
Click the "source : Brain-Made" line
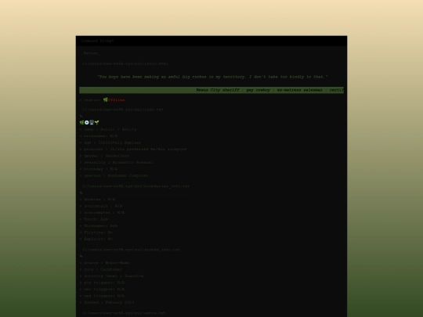104,263
